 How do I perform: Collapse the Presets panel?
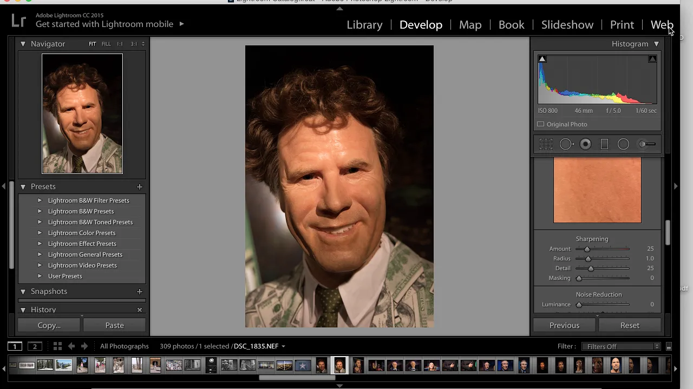(23, 186)
